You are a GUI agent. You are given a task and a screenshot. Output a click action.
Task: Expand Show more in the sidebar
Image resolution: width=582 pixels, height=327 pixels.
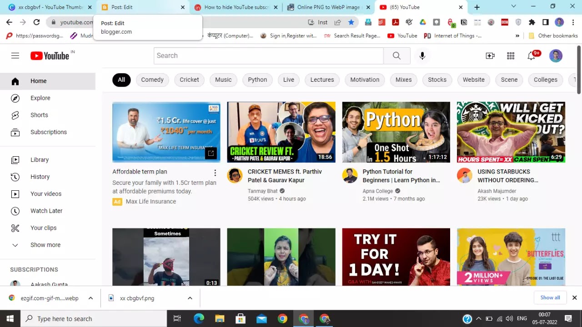click(48, 245)
